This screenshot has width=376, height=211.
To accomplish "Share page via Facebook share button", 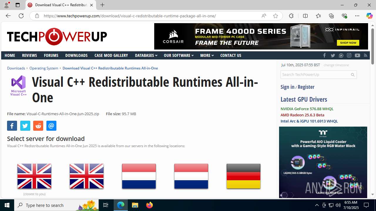I will [x=12, y=126].
